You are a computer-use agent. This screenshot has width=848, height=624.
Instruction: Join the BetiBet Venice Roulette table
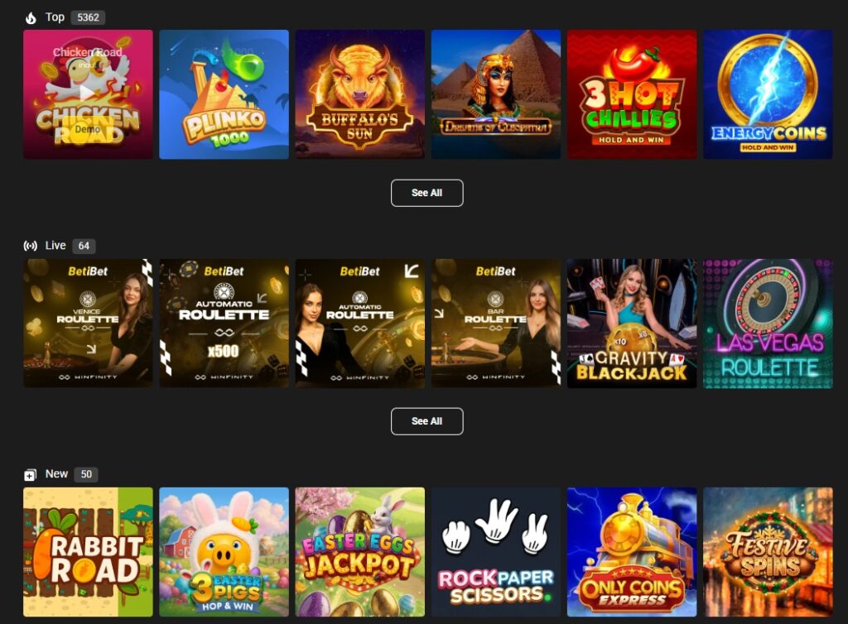point(88,323)
